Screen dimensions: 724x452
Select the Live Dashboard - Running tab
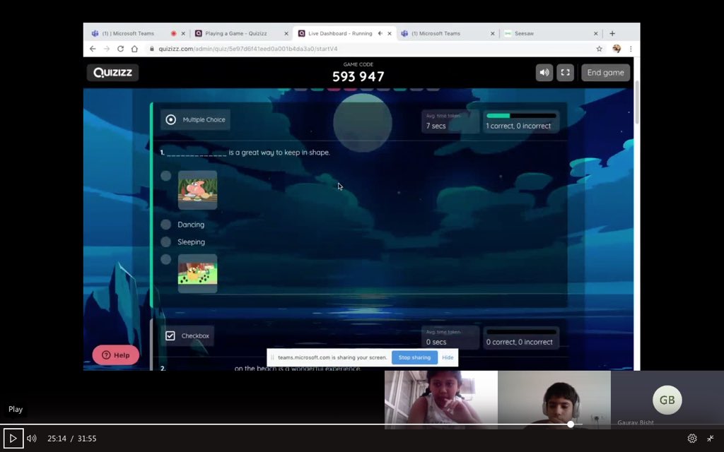tap(340, 33)
